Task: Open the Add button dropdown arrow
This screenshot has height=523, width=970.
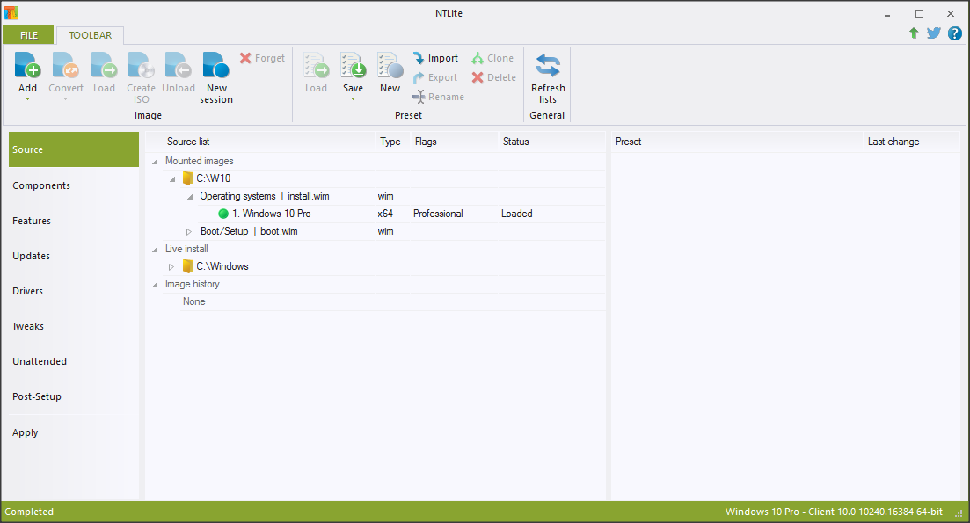Action: point(27,99)
